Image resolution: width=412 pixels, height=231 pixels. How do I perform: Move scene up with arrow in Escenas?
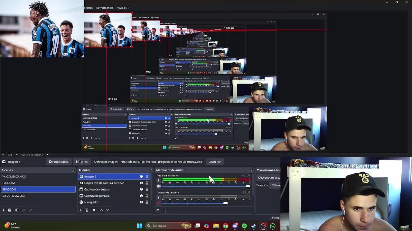click(x=24, y=210)
